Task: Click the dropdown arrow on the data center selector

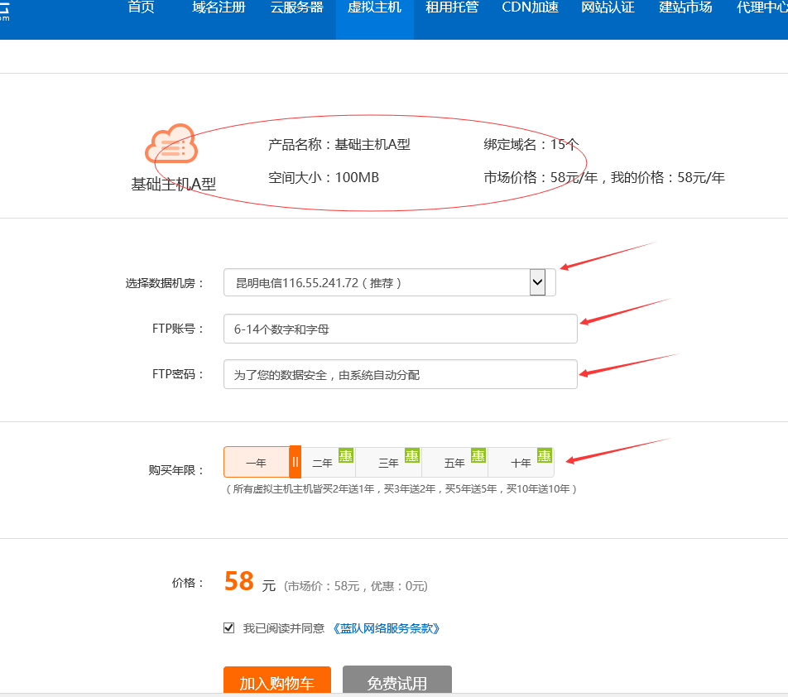Action: click(539, 281)
